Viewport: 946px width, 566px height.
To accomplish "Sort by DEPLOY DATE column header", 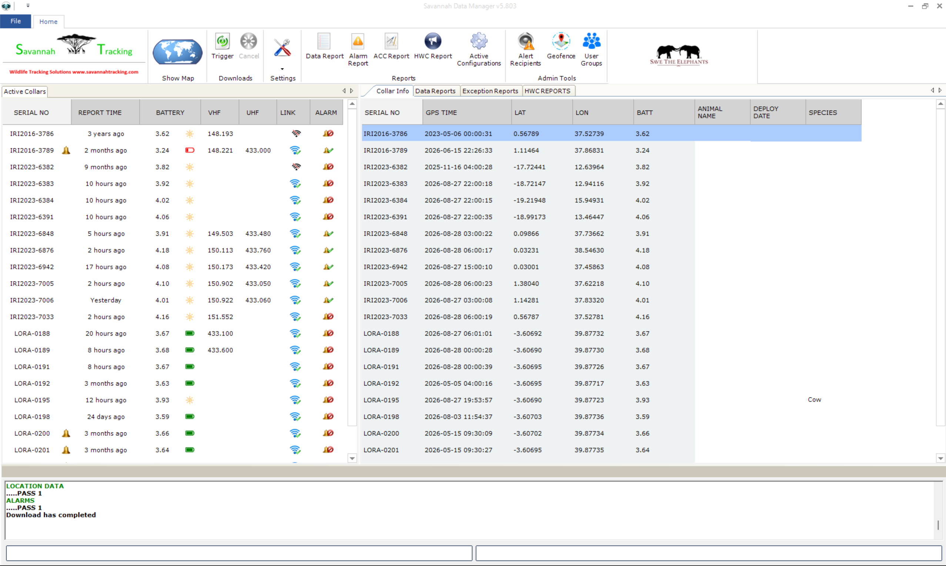I will click(x=778, y=112).
